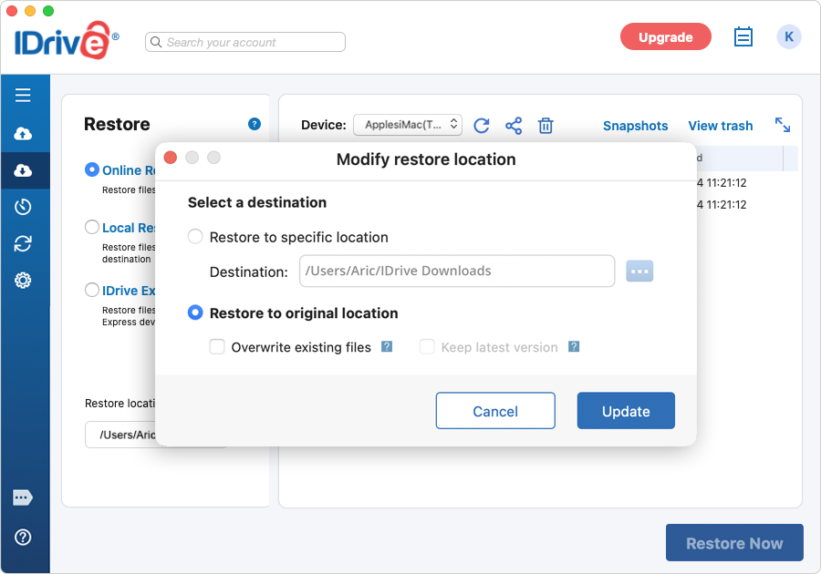Click the share icon near Device
Image resolution: width=821 pixels, height=574 pixels.
tap(514, 126)
